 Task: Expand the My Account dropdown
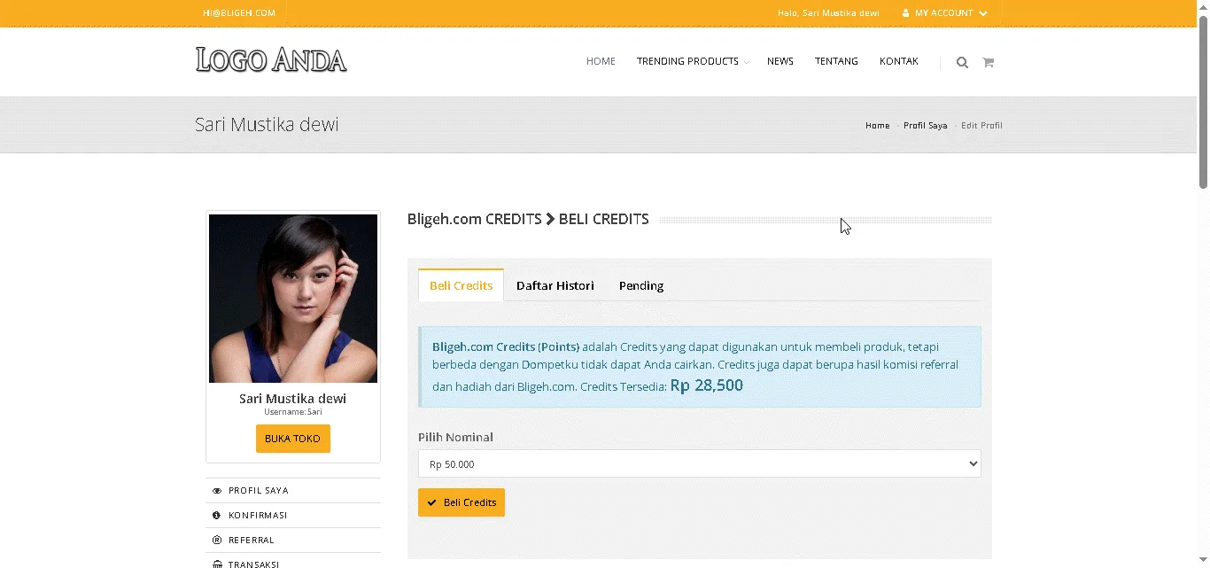point(944,13)
